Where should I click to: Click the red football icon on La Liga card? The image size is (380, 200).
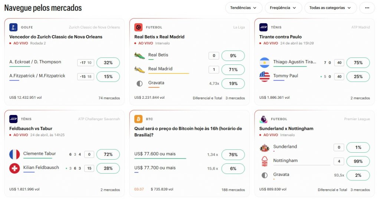(x=138, y=27)
